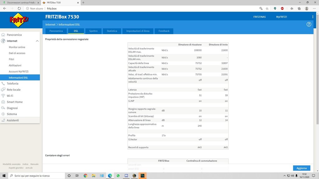319x179 pixels.
Task: Select Informazioni DSL in sidebar
Action: [x=20, y=77]
